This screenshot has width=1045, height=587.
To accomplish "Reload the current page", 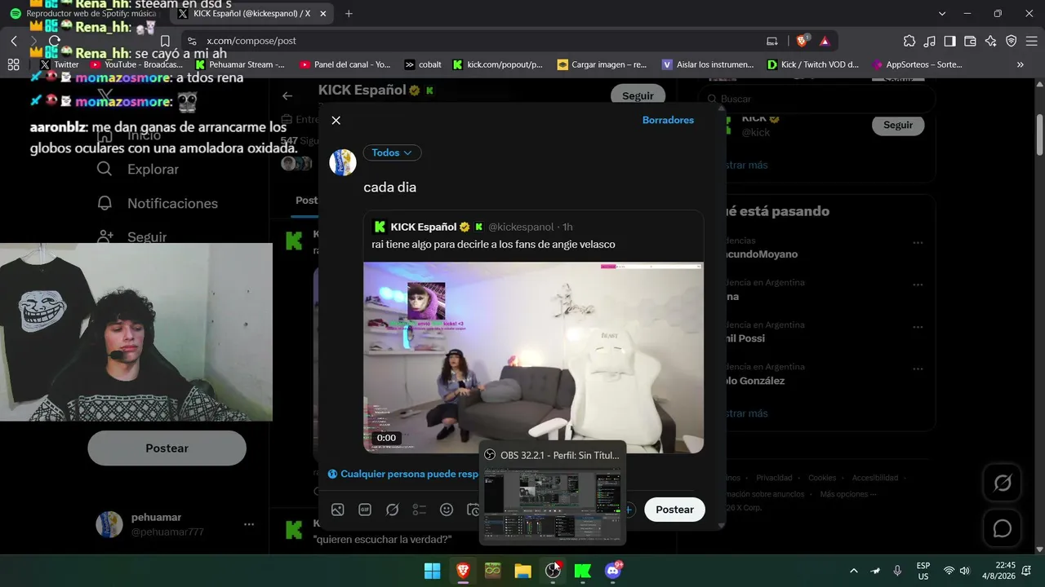I will click(54, 41).
